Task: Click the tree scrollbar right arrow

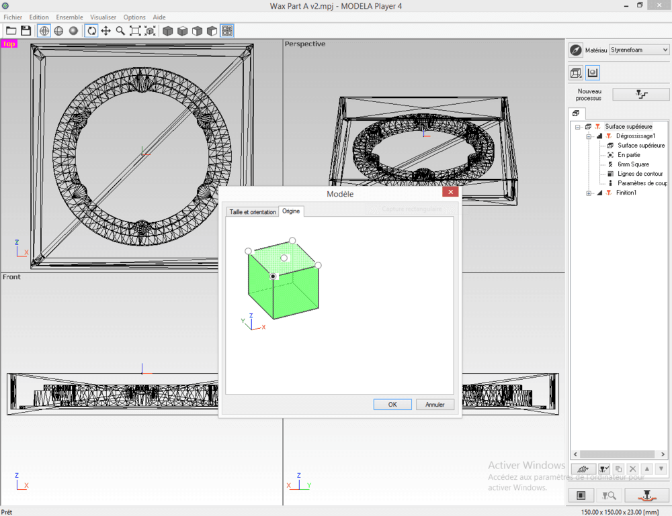Action: 663,454
